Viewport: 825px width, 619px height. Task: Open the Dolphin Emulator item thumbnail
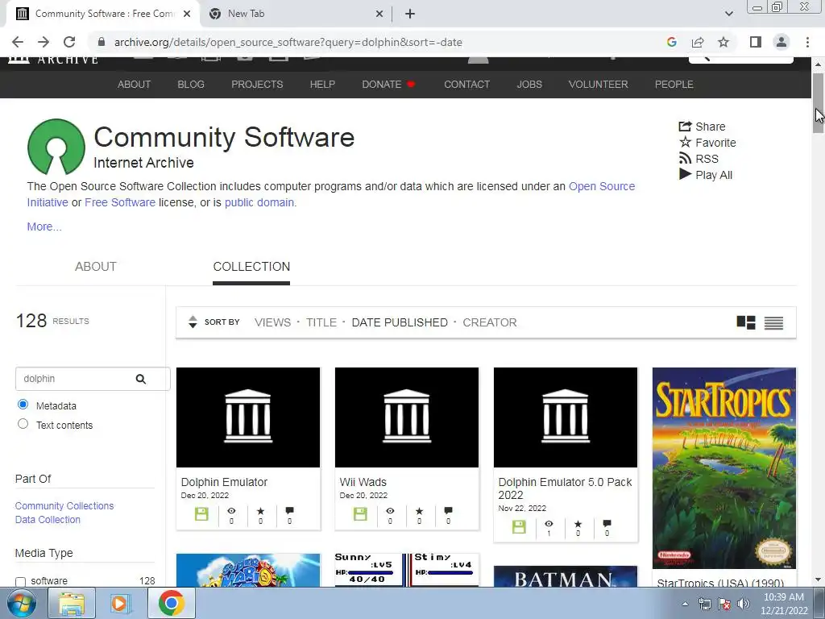(248, 418)
